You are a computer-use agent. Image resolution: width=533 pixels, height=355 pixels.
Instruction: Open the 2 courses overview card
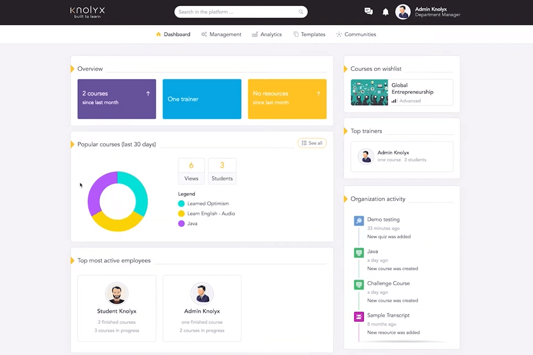pyautogui.click(x=117, y=99)
